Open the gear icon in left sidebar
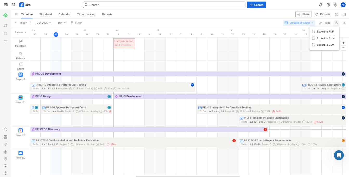This screenshot has width=349, height=177. click(x=5, y=159)
